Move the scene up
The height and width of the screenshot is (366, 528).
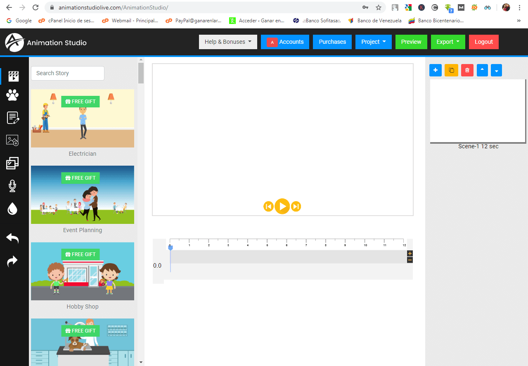[x=482, y=70]
